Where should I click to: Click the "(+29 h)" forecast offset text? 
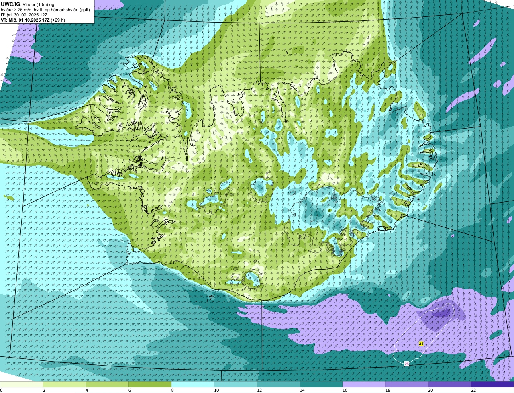point(58,20)
